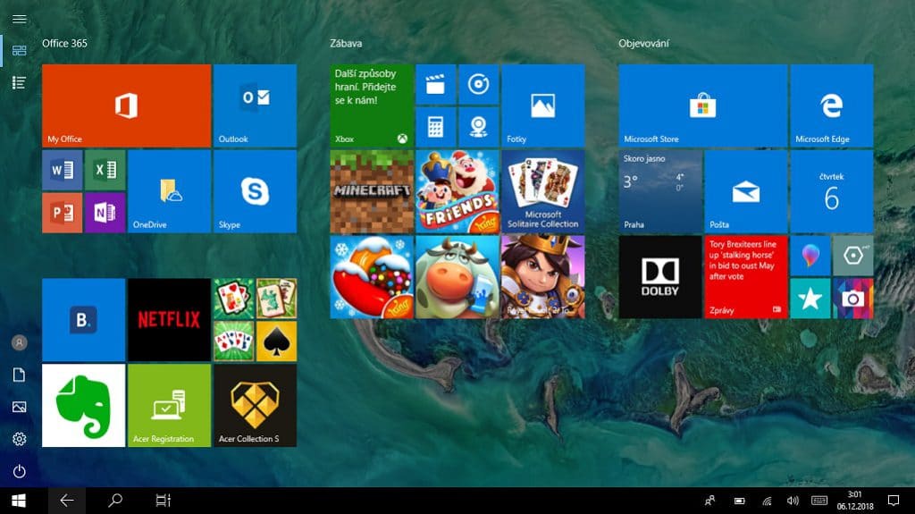Launch the Calculator tile
This screenshot has width=915, height=514.
[436, 127]
